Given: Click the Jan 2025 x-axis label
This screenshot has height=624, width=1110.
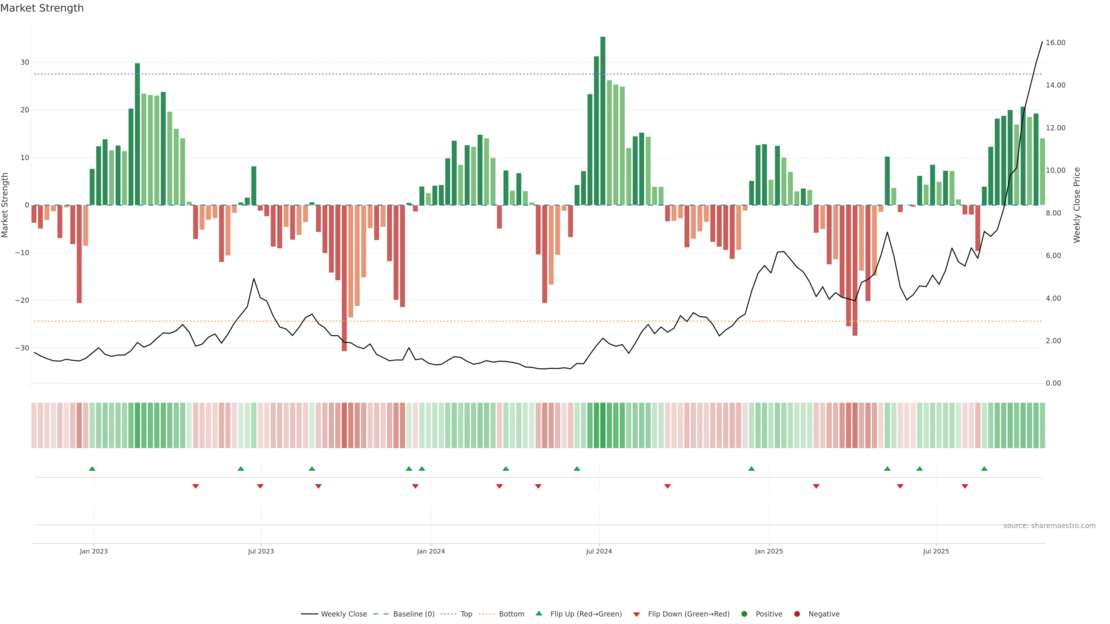Looking at the screenshot, I should click(x=769, y=551).
